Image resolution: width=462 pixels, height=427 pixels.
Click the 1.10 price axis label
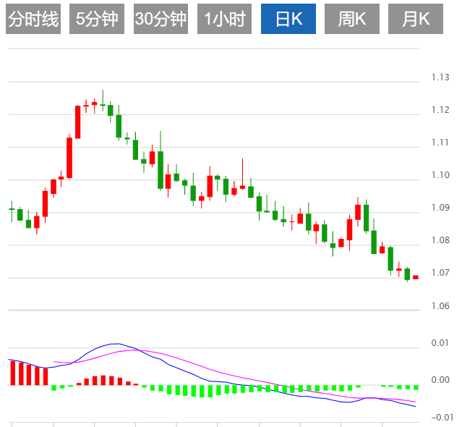pyautogui.click(x=440, y=175)
